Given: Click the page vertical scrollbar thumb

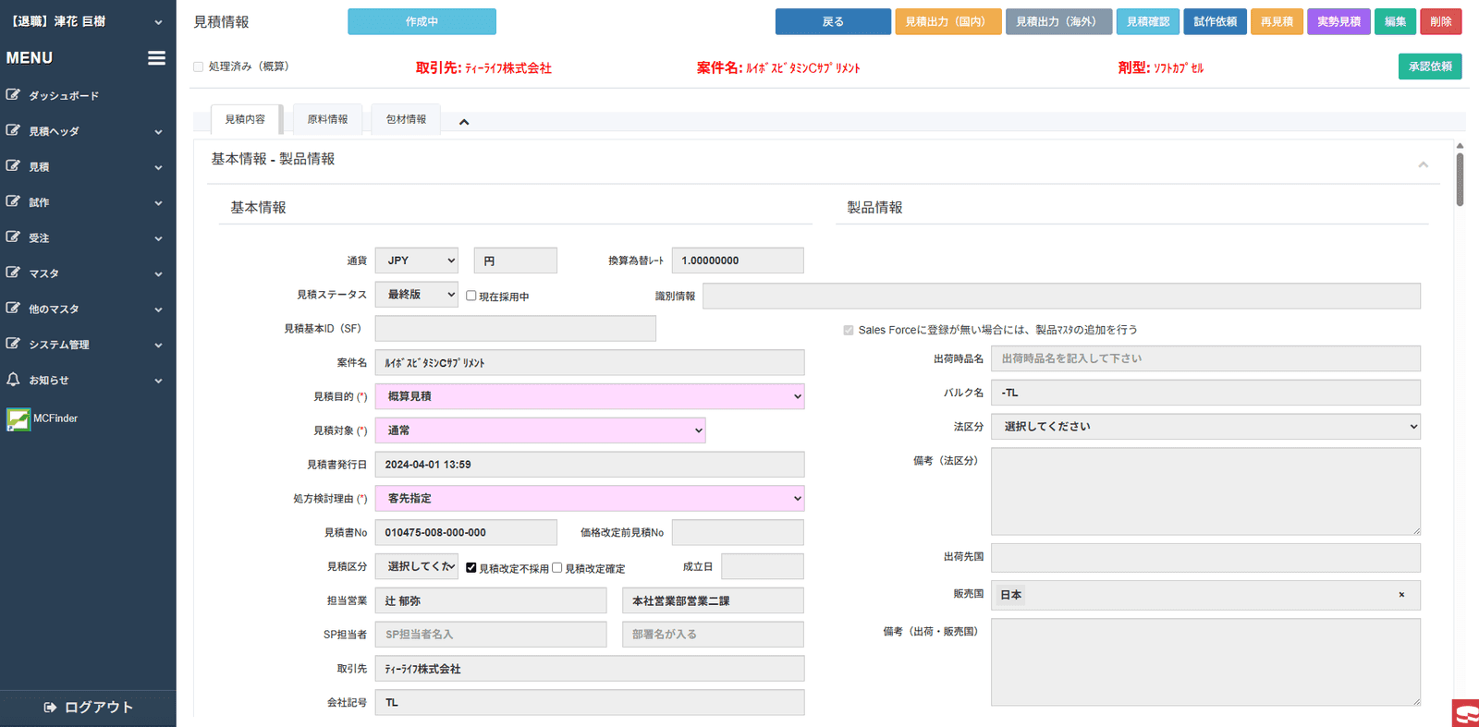Looking at the screenshot, I should tap(1460, 179).
